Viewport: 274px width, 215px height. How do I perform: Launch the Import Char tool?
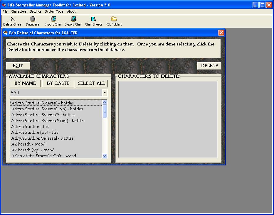[x=53, y=21]
